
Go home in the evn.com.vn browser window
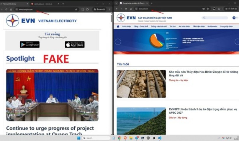click(x=131, y=9)
